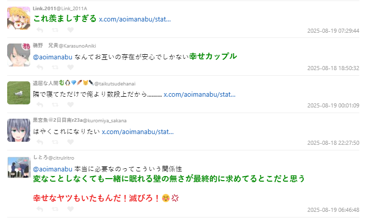Like the tweet from @KarasunoAniki
The image size is (366, 218).
click(71, 68)
